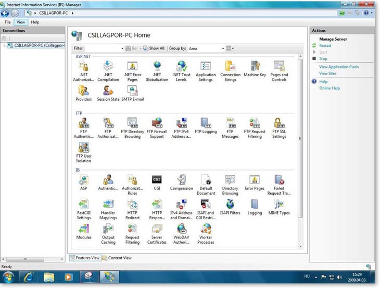Open Server Certificates feature

(157, 234)
